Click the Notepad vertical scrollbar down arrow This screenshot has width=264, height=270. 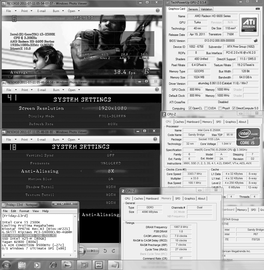pos(75,251)
